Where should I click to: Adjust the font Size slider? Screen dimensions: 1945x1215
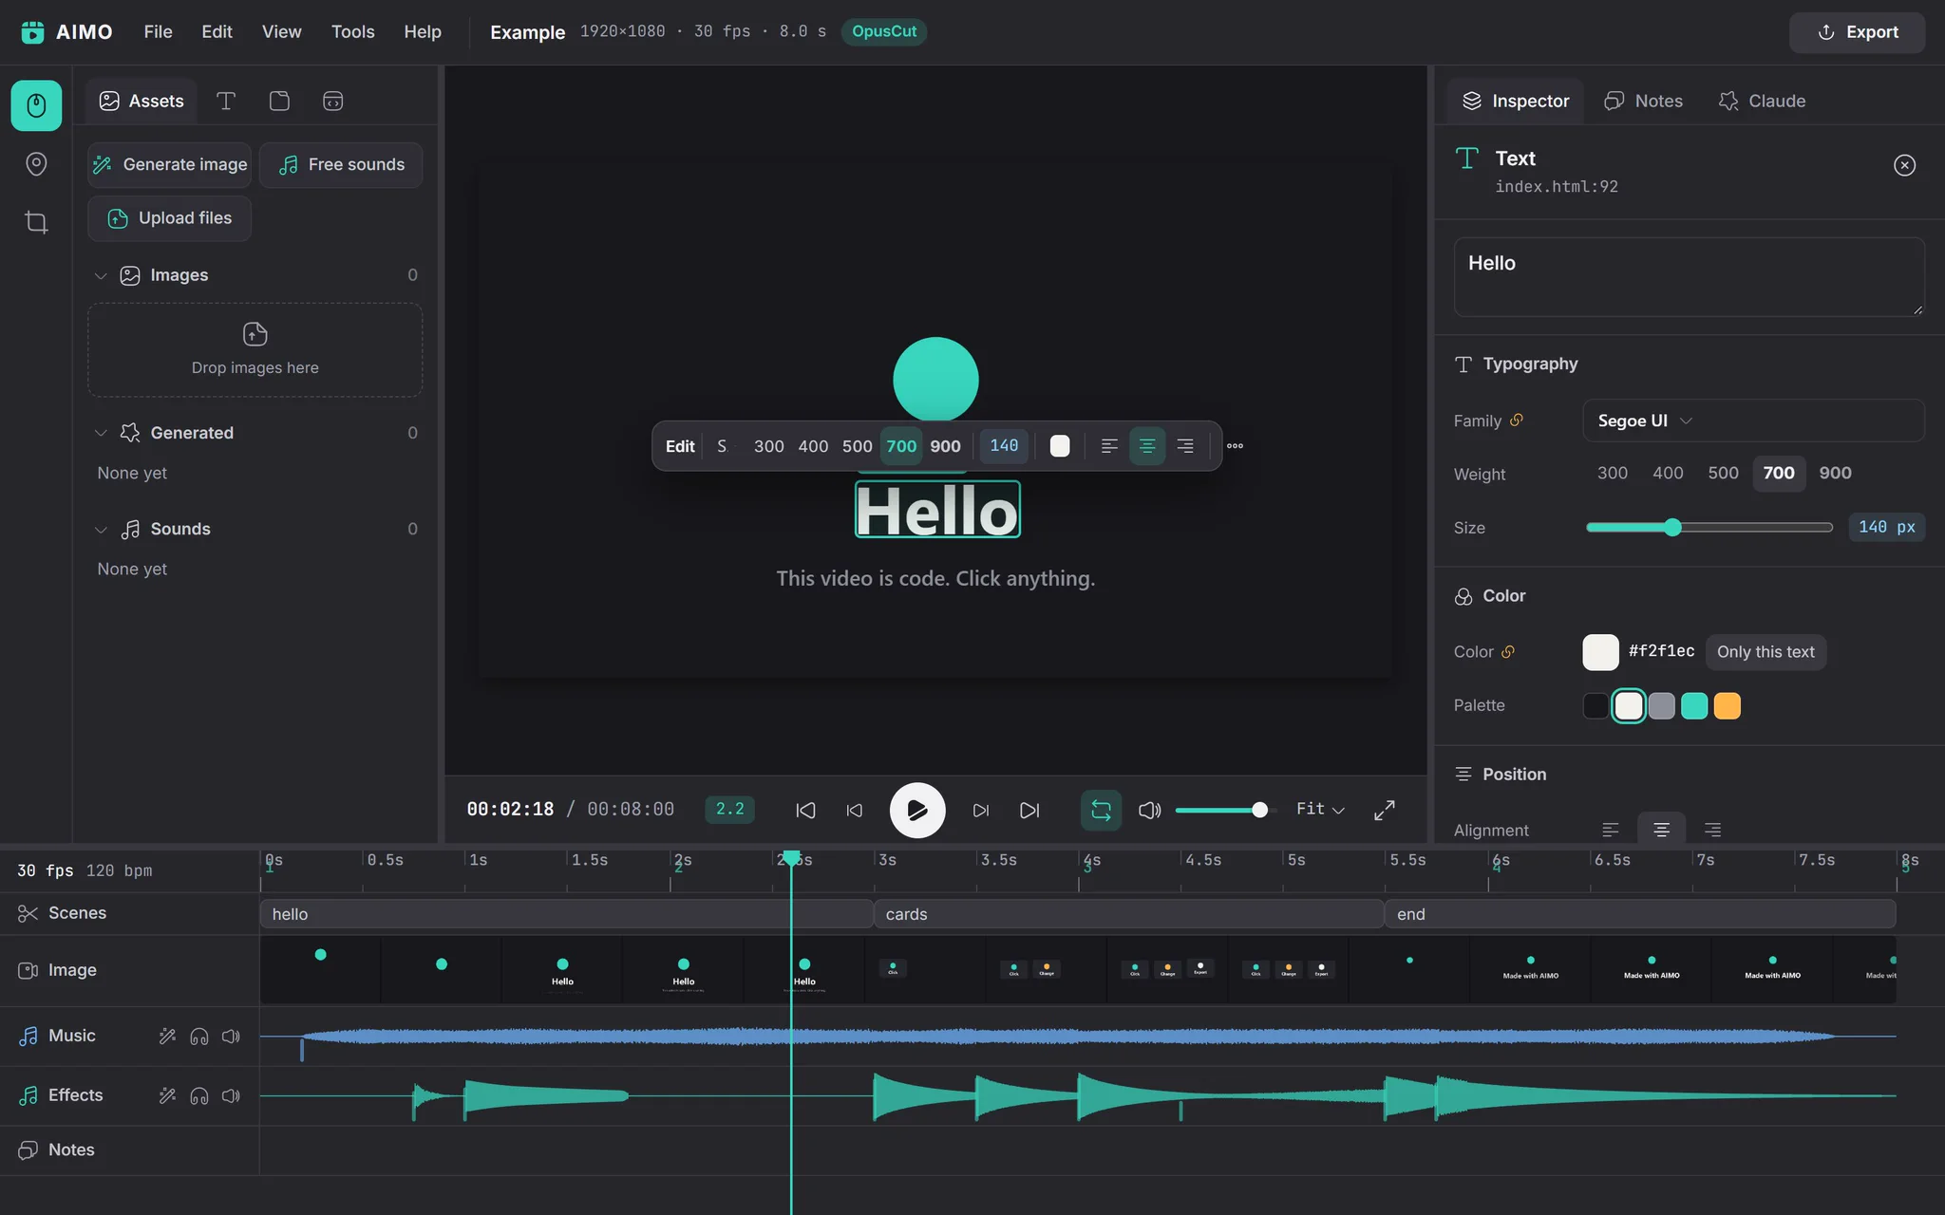click(x=1709, y=528)
